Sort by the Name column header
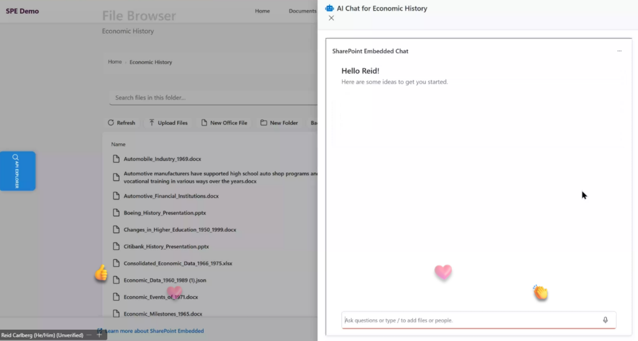The height and width of the screenshot is (341, 638). [118, 145]
